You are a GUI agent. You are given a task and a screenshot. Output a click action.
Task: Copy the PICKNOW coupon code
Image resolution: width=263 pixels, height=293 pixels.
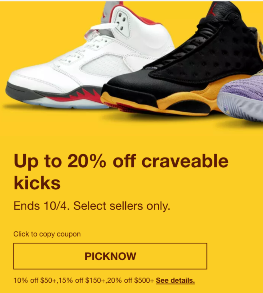point(110,256)
